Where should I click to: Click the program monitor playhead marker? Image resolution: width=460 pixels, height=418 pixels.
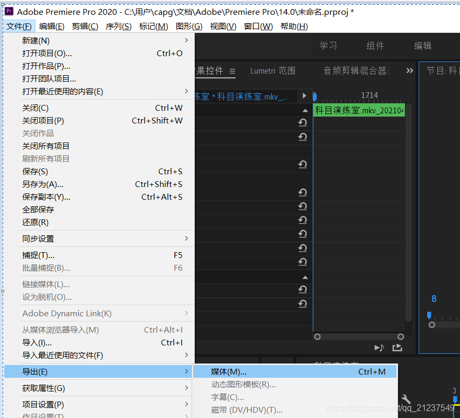point(429,316)
